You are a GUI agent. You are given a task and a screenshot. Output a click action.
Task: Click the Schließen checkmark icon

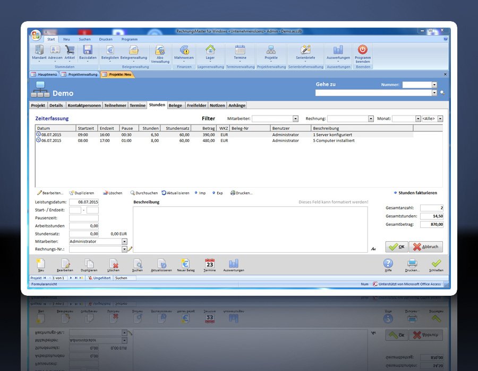pyautogui.click(x=436, y=263)
